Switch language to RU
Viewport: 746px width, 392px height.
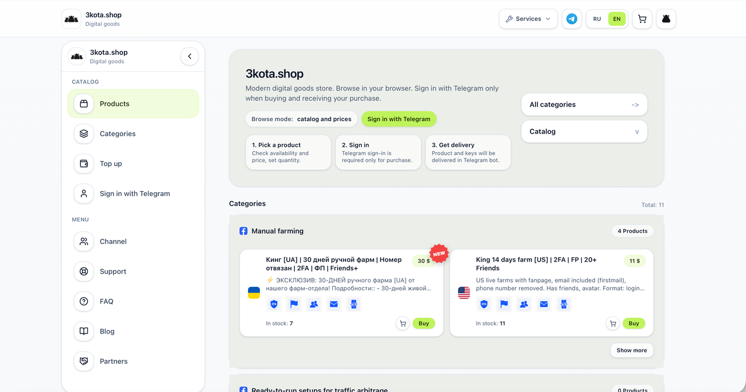(597, 19)
